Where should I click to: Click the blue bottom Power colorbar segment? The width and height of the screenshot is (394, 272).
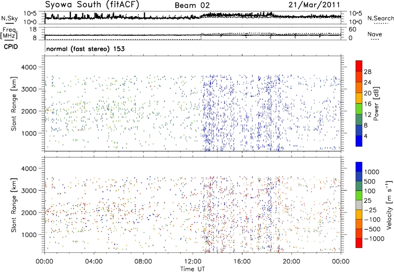pos(359,141)
